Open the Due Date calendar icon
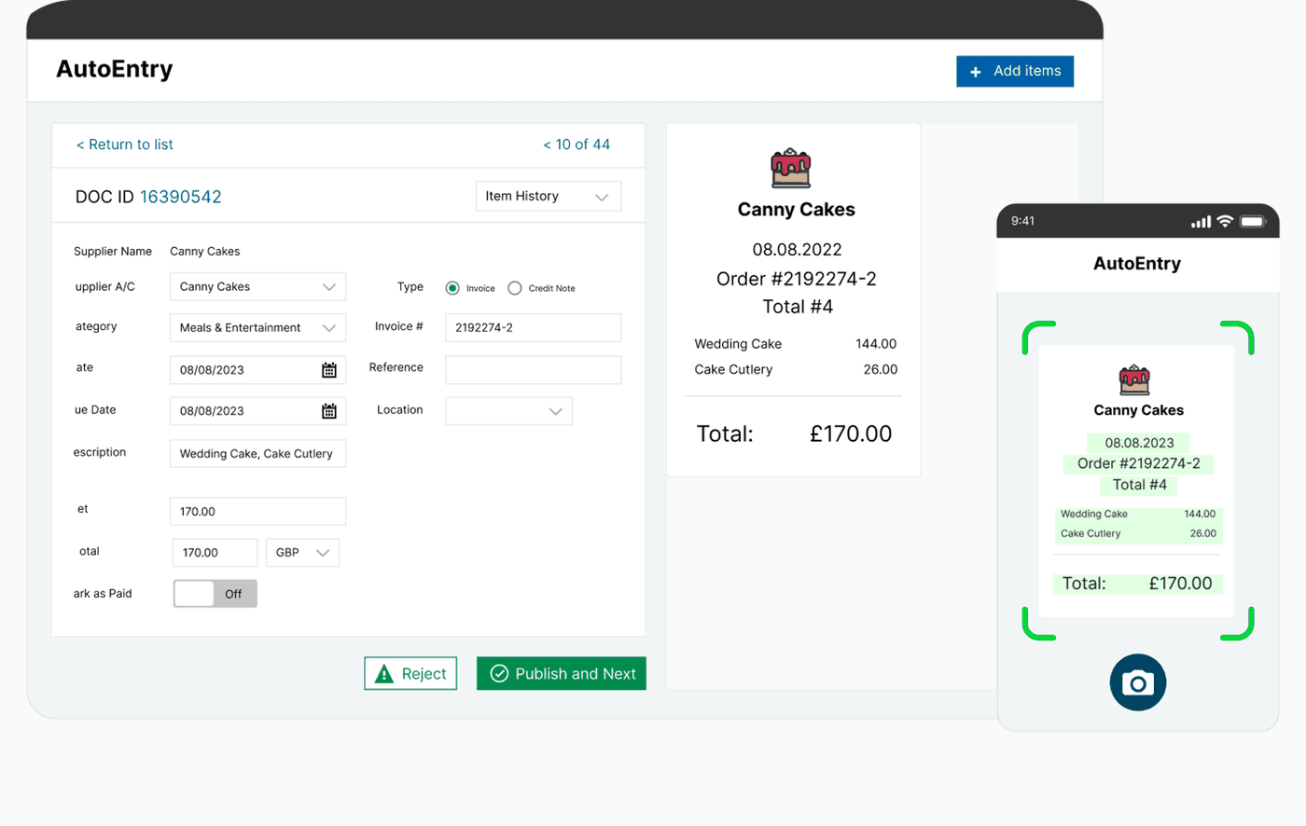This screenshot has height=826, width=1306. tap(329, 411)
